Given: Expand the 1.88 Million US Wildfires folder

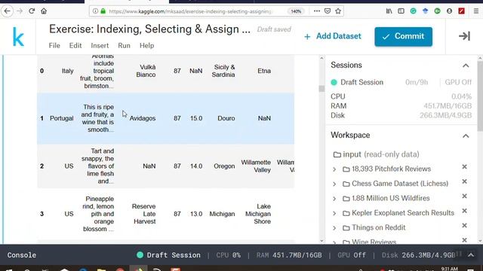Looking at the screenshot, I should click(x=334, y=199).
